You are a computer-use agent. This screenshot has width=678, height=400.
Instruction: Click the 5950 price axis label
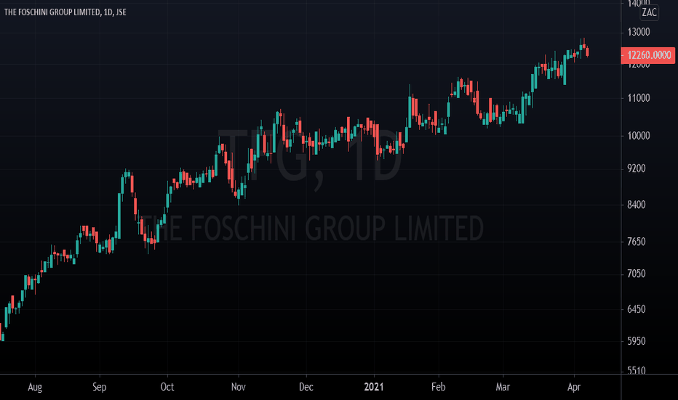click(x=637, y=341)
